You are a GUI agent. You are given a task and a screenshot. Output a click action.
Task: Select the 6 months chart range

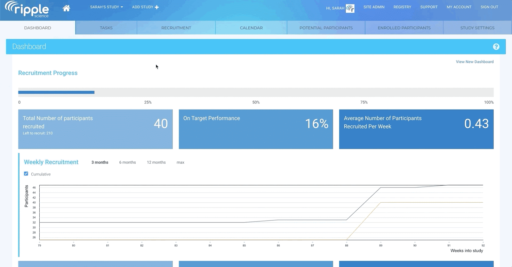127,162
